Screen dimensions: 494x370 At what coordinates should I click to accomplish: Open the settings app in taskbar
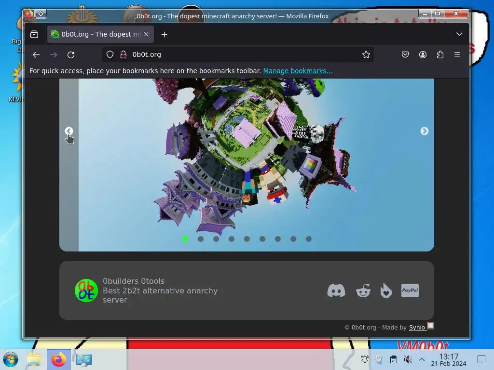pos(84,359)
